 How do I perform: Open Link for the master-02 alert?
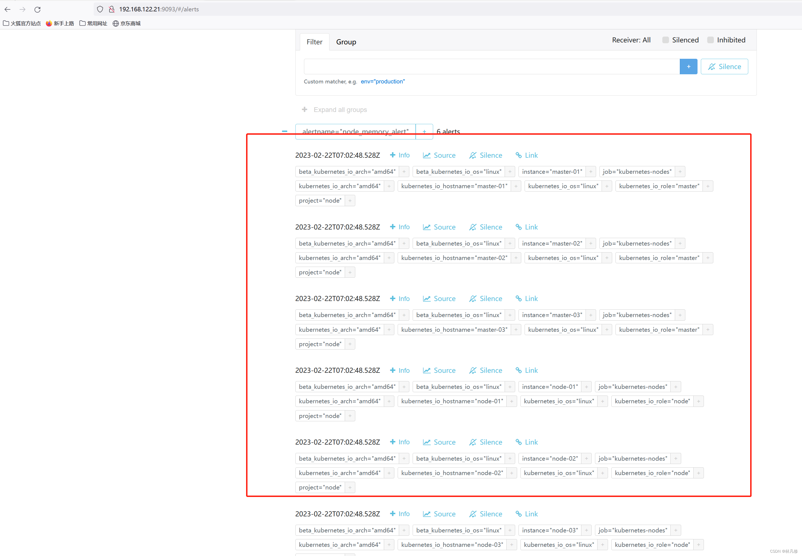tap(527, 227)
